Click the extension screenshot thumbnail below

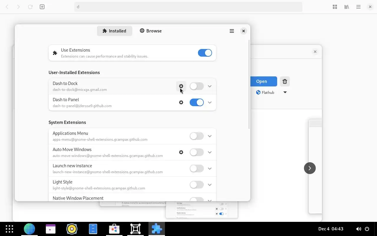point(202,210)
